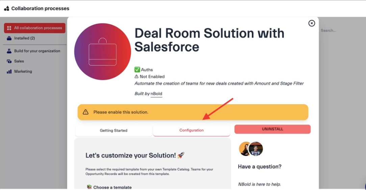Viewport: 366px width, 190px height.
Task: Click the All collaboration processes grid icon
Action: click(x=9, y=28)
